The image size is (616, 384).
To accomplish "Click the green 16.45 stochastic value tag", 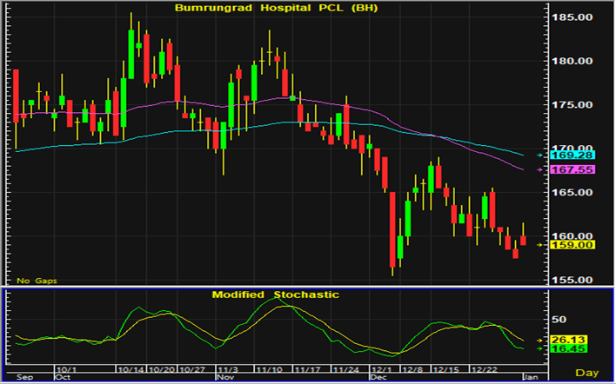I will point(569,348).
